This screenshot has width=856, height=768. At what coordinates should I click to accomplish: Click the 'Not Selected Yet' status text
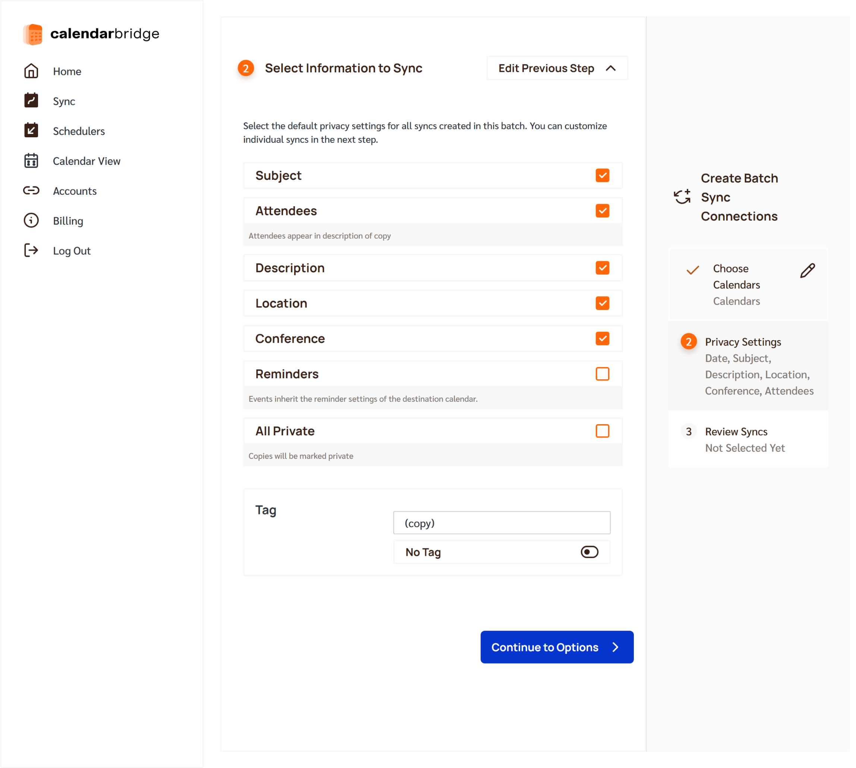745,448
